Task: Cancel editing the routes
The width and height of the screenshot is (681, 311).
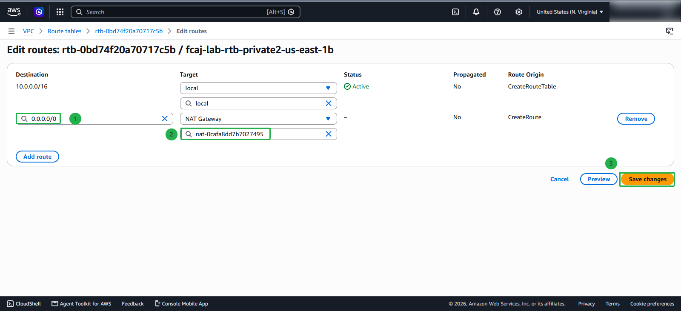Action: [x=560, y=179]
